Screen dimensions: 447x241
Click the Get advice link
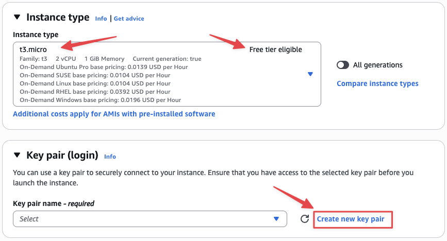click(x=129, y=19)
